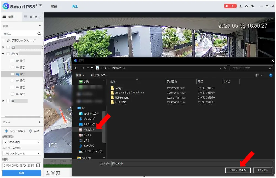This screenshot has height=178, width=276.
Task: Click 新しいフォルダー in the dialog toolbar
Action: (x=99, y=75)
